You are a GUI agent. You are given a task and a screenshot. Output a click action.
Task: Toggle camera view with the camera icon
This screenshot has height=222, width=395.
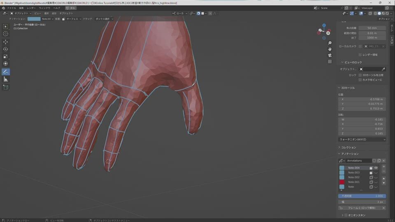pyautogui.click(x=330, y=55)
